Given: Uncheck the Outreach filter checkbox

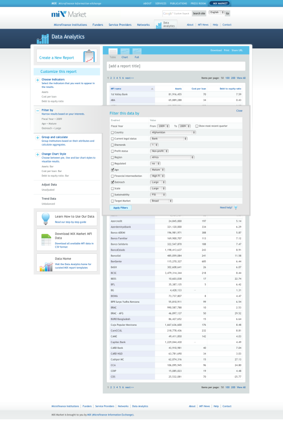Looking at the screenshot, I should click(112, 182).
